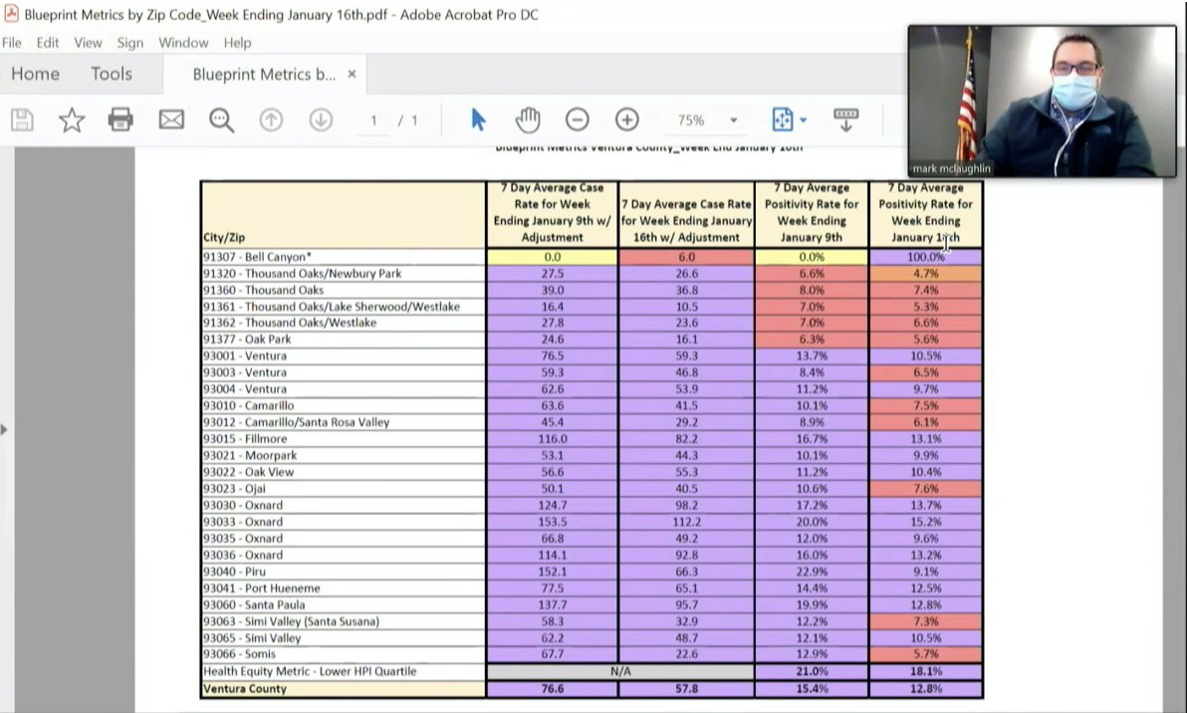
Task: Expand the left navigation pane arrow
Action: click(x=6, y=428)
